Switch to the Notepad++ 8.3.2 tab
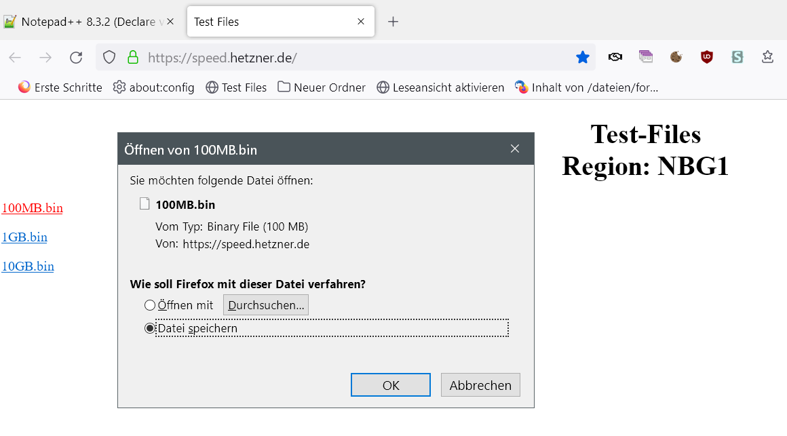This screenshot has height=436, width=787. [x=85, y=22]
